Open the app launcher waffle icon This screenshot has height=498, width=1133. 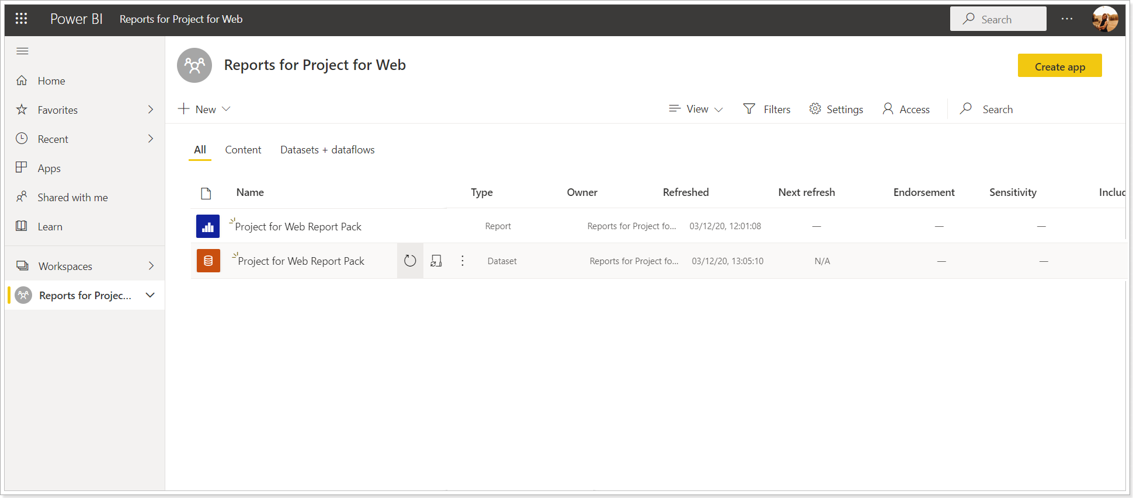coord(22,19)
